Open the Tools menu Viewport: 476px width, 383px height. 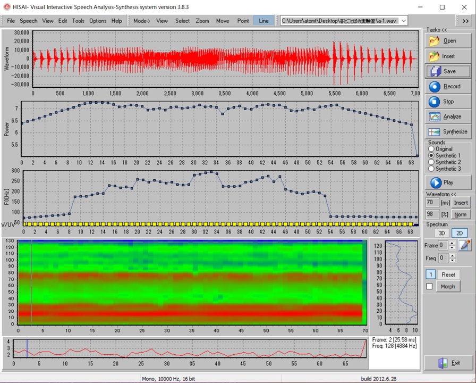pos(78,21)
